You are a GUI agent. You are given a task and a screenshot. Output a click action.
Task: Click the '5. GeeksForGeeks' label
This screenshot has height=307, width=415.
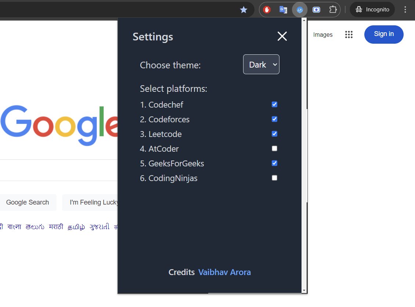tap(172, 163)
